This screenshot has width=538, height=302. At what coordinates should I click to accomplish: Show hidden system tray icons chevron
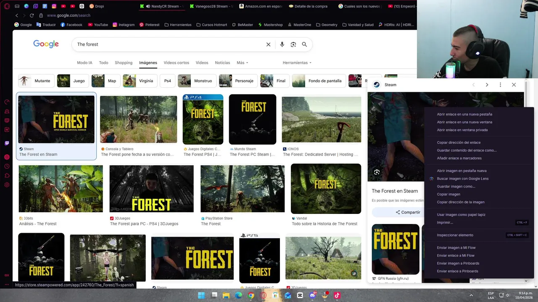click(x=471, y=295)
